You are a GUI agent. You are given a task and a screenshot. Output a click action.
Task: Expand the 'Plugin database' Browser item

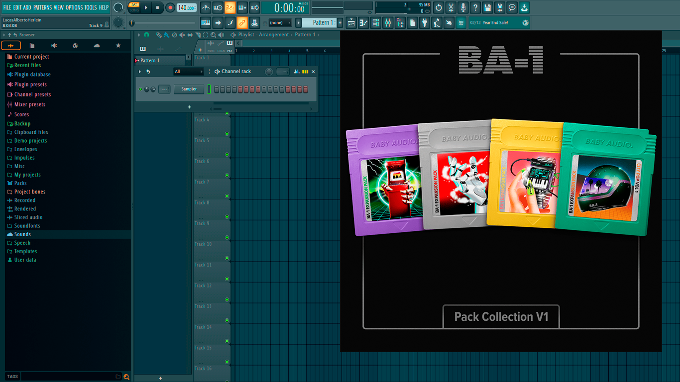32,75
